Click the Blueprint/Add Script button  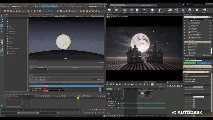204,63
